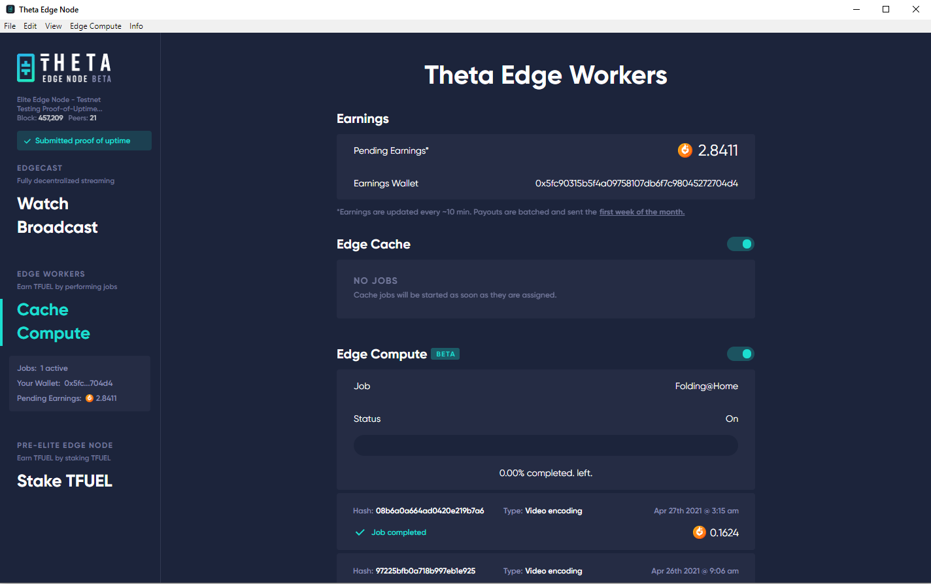Click the BETA badge next to Edge Compute
Image resolution: width=931 pixels, height=584 pixels.
445,353
